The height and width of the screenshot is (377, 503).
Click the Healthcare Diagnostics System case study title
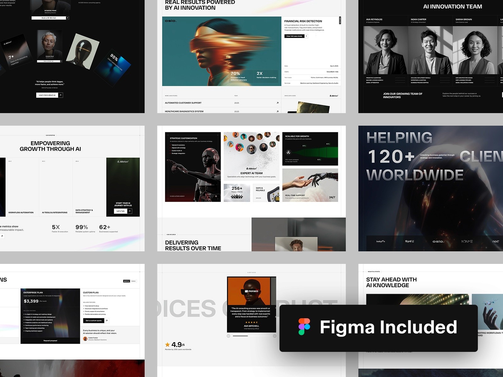point(184,111)
